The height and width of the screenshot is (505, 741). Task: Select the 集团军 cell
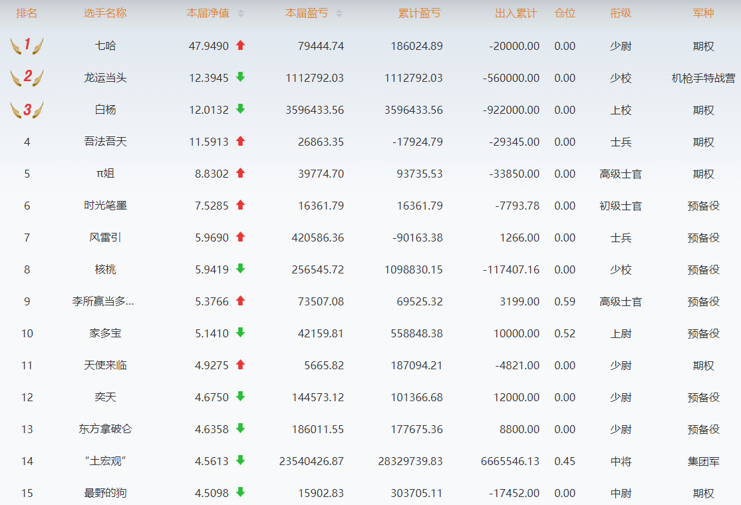click(x=703, y=461)
